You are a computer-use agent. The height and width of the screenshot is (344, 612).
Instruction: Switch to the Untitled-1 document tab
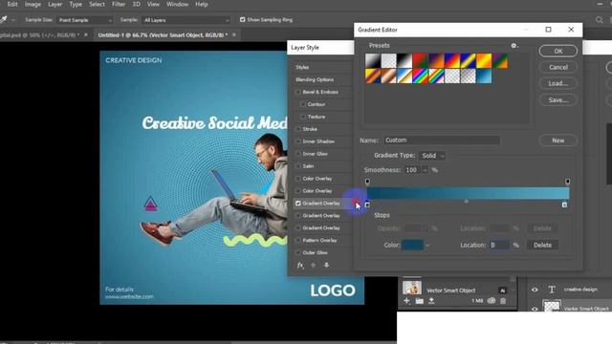pos(163,34)
